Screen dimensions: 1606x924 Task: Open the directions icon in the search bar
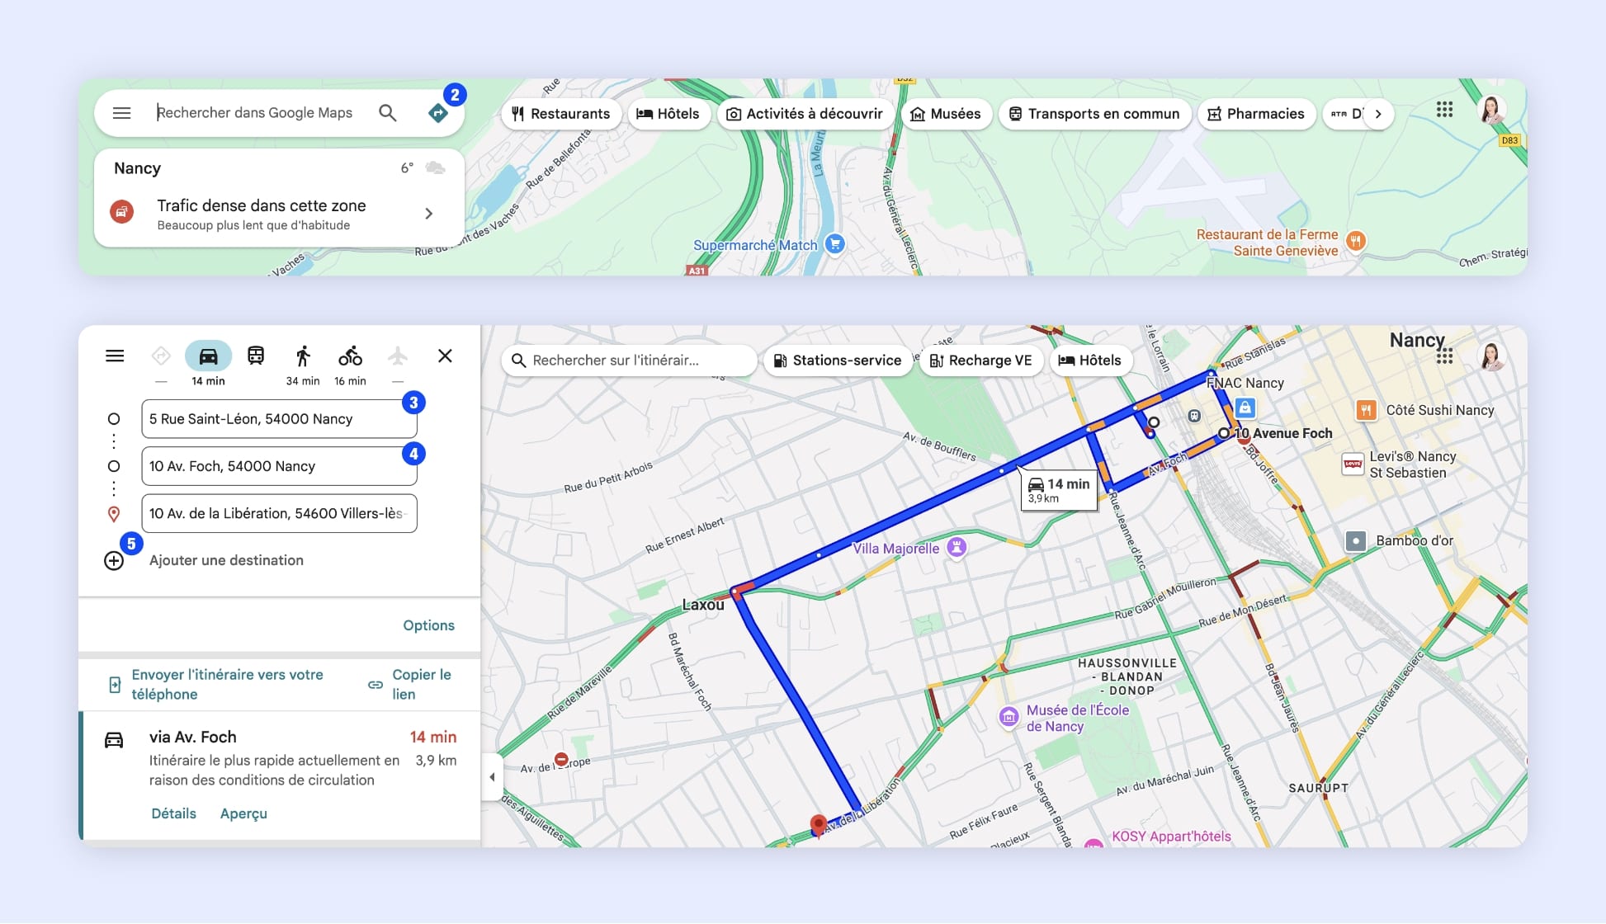[438, 111]
